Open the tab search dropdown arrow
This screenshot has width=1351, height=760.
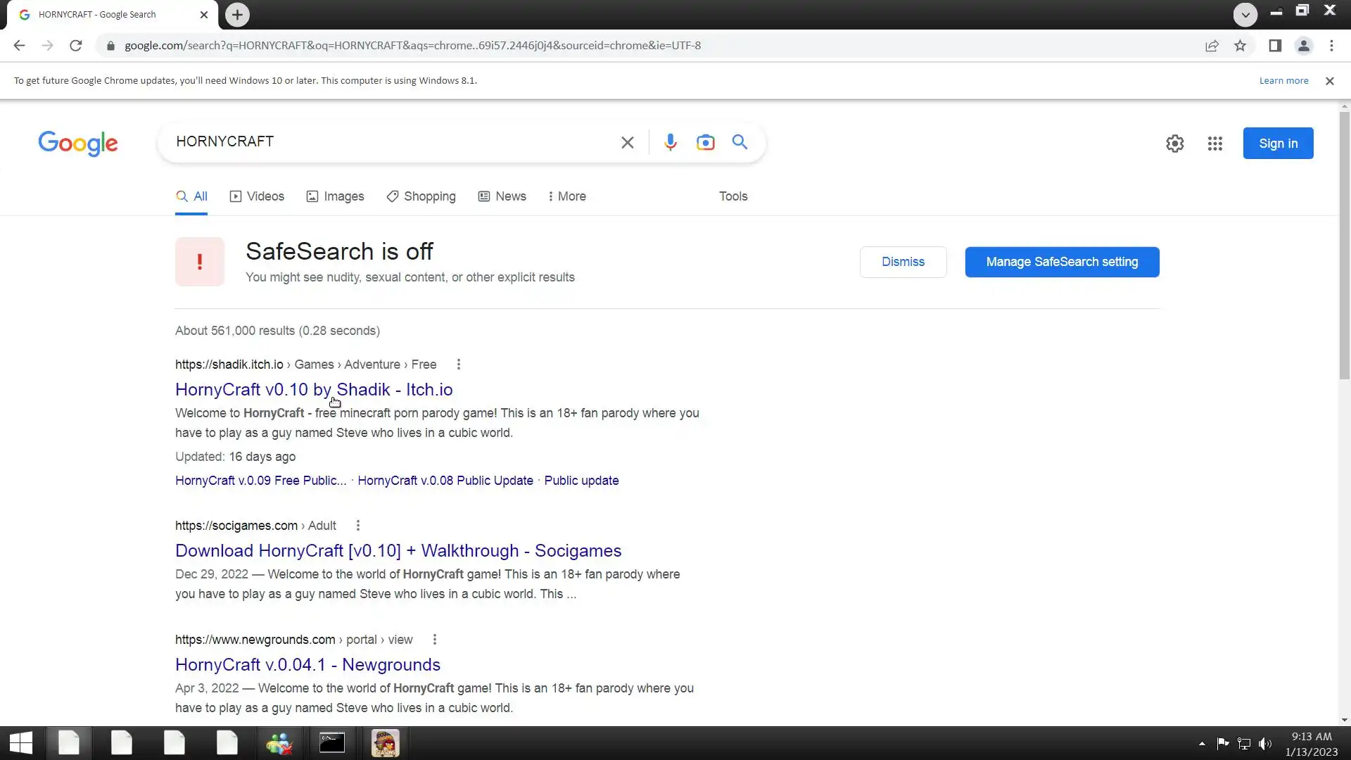click(1245, 14)
